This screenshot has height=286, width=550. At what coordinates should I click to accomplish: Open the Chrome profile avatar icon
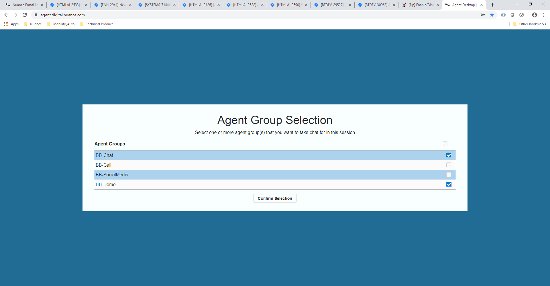(x=535, y=15)
